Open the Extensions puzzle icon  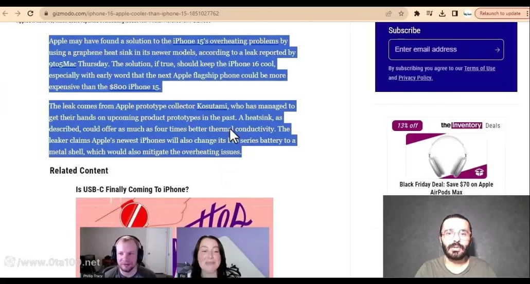[x=417, y=13]
